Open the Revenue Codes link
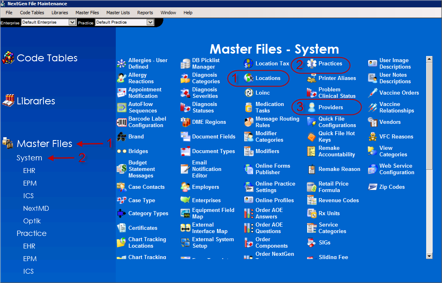 338,201
